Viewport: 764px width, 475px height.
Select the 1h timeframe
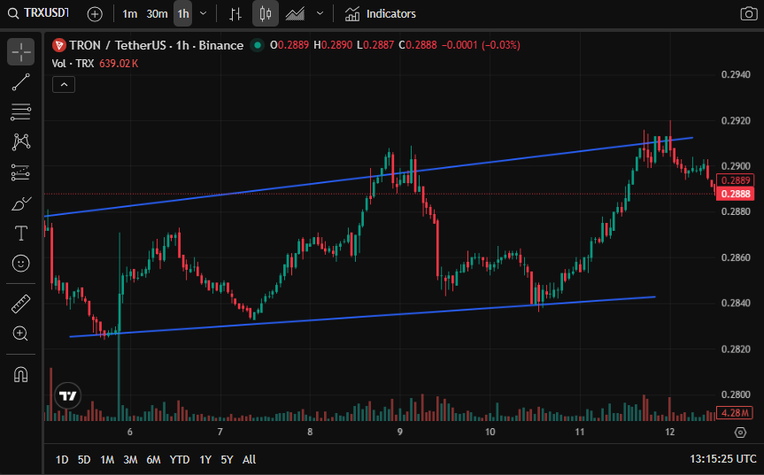pyautogui.click(x=183, y=13)
